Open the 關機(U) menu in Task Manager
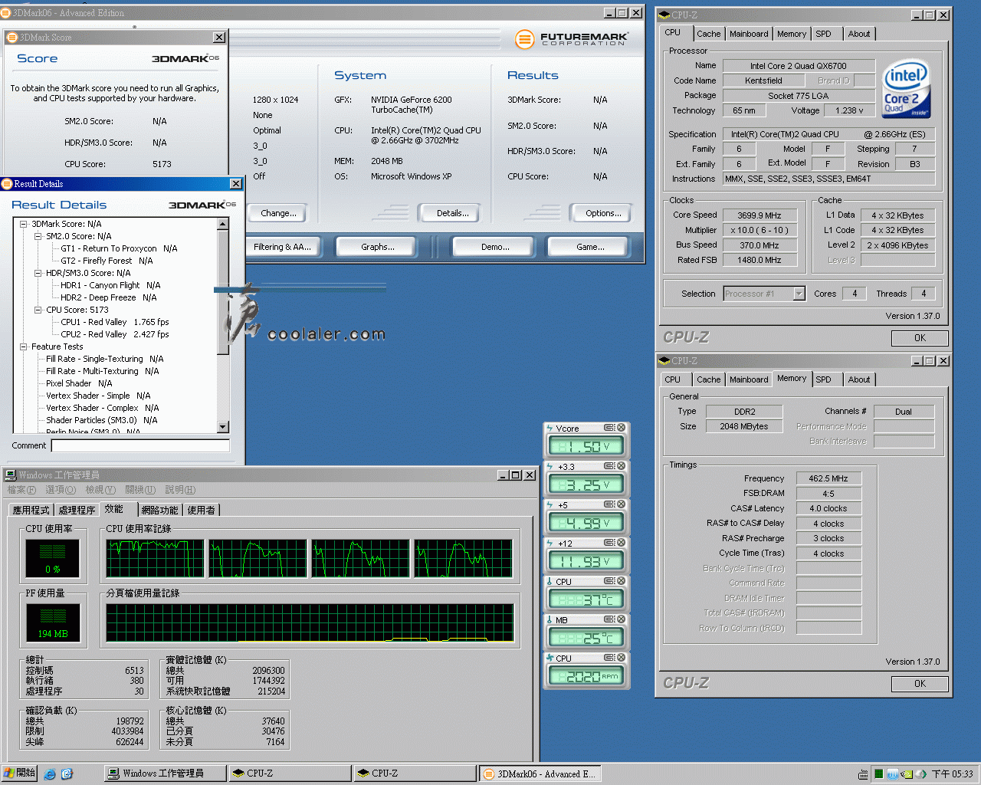The width and height of the screenshot is (981, 785). point(139,490)
